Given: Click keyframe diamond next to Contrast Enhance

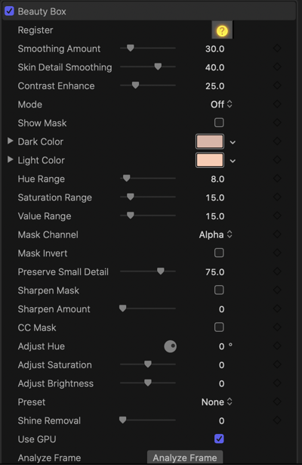Looking at the screenshot, I should (277, 85).
